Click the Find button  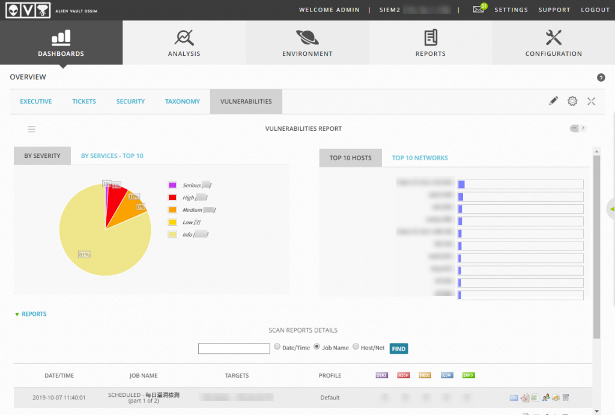399,349
